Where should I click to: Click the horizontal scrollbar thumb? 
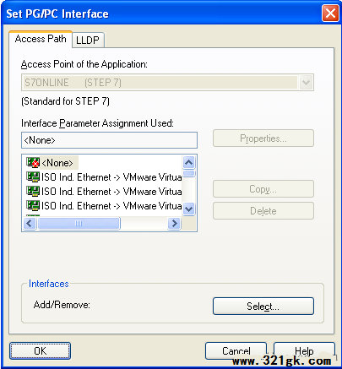click(79, 224)
